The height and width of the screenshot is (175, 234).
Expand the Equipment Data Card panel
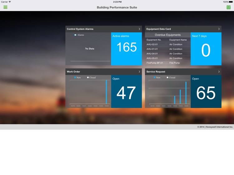pos(219,29)
